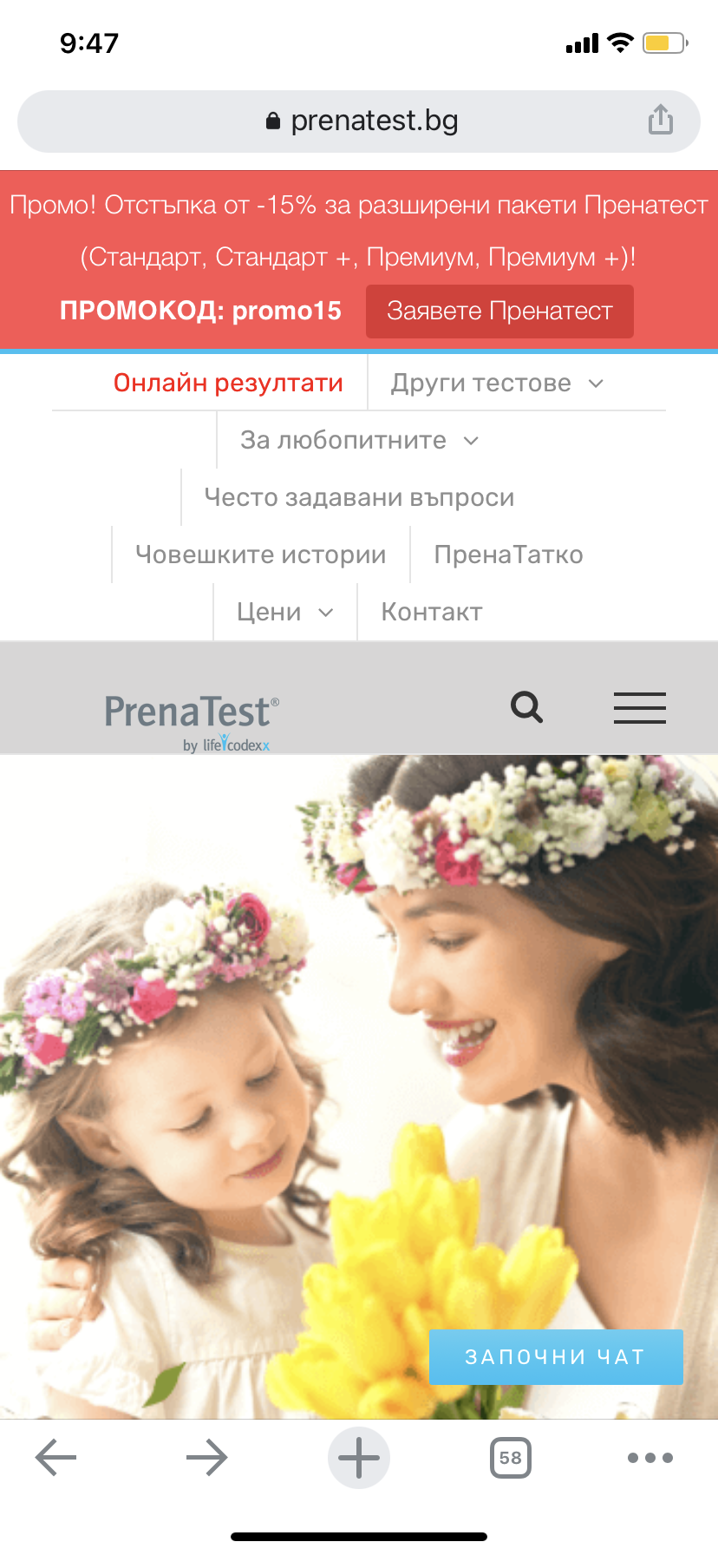Show the 58 open tabs switcher
The image size is (718, 1555).
(511, 1458)
